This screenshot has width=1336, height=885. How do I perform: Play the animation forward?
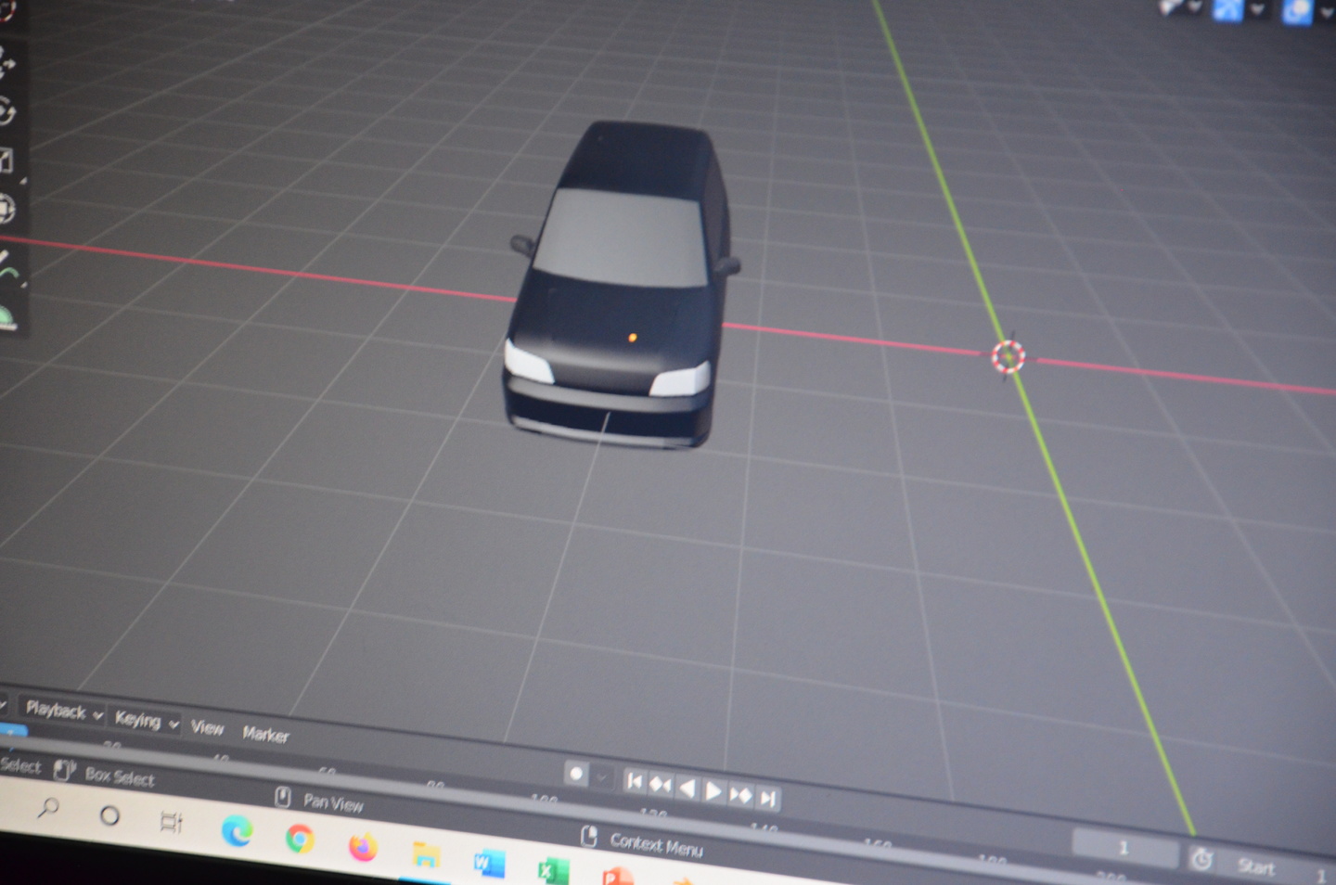point(713,791)
